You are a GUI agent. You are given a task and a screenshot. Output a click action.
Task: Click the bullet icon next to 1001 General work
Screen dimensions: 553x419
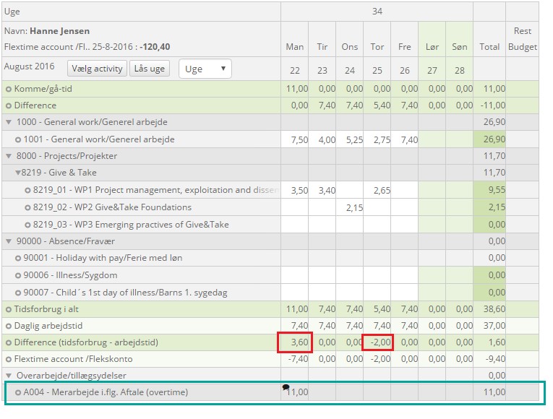click(x=17, y=139)
